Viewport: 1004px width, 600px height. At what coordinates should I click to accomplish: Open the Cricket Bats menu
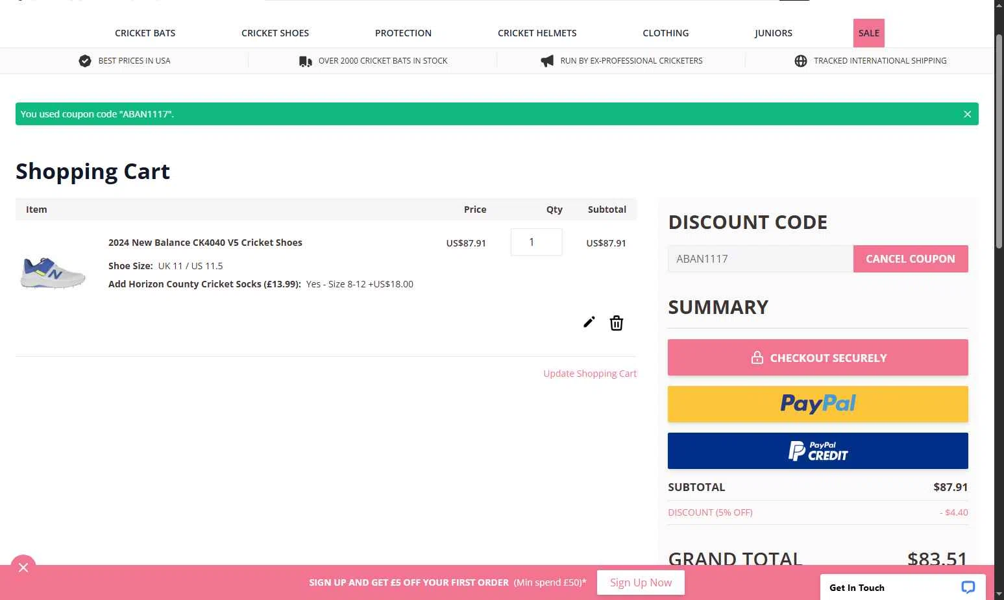(145, 33)
